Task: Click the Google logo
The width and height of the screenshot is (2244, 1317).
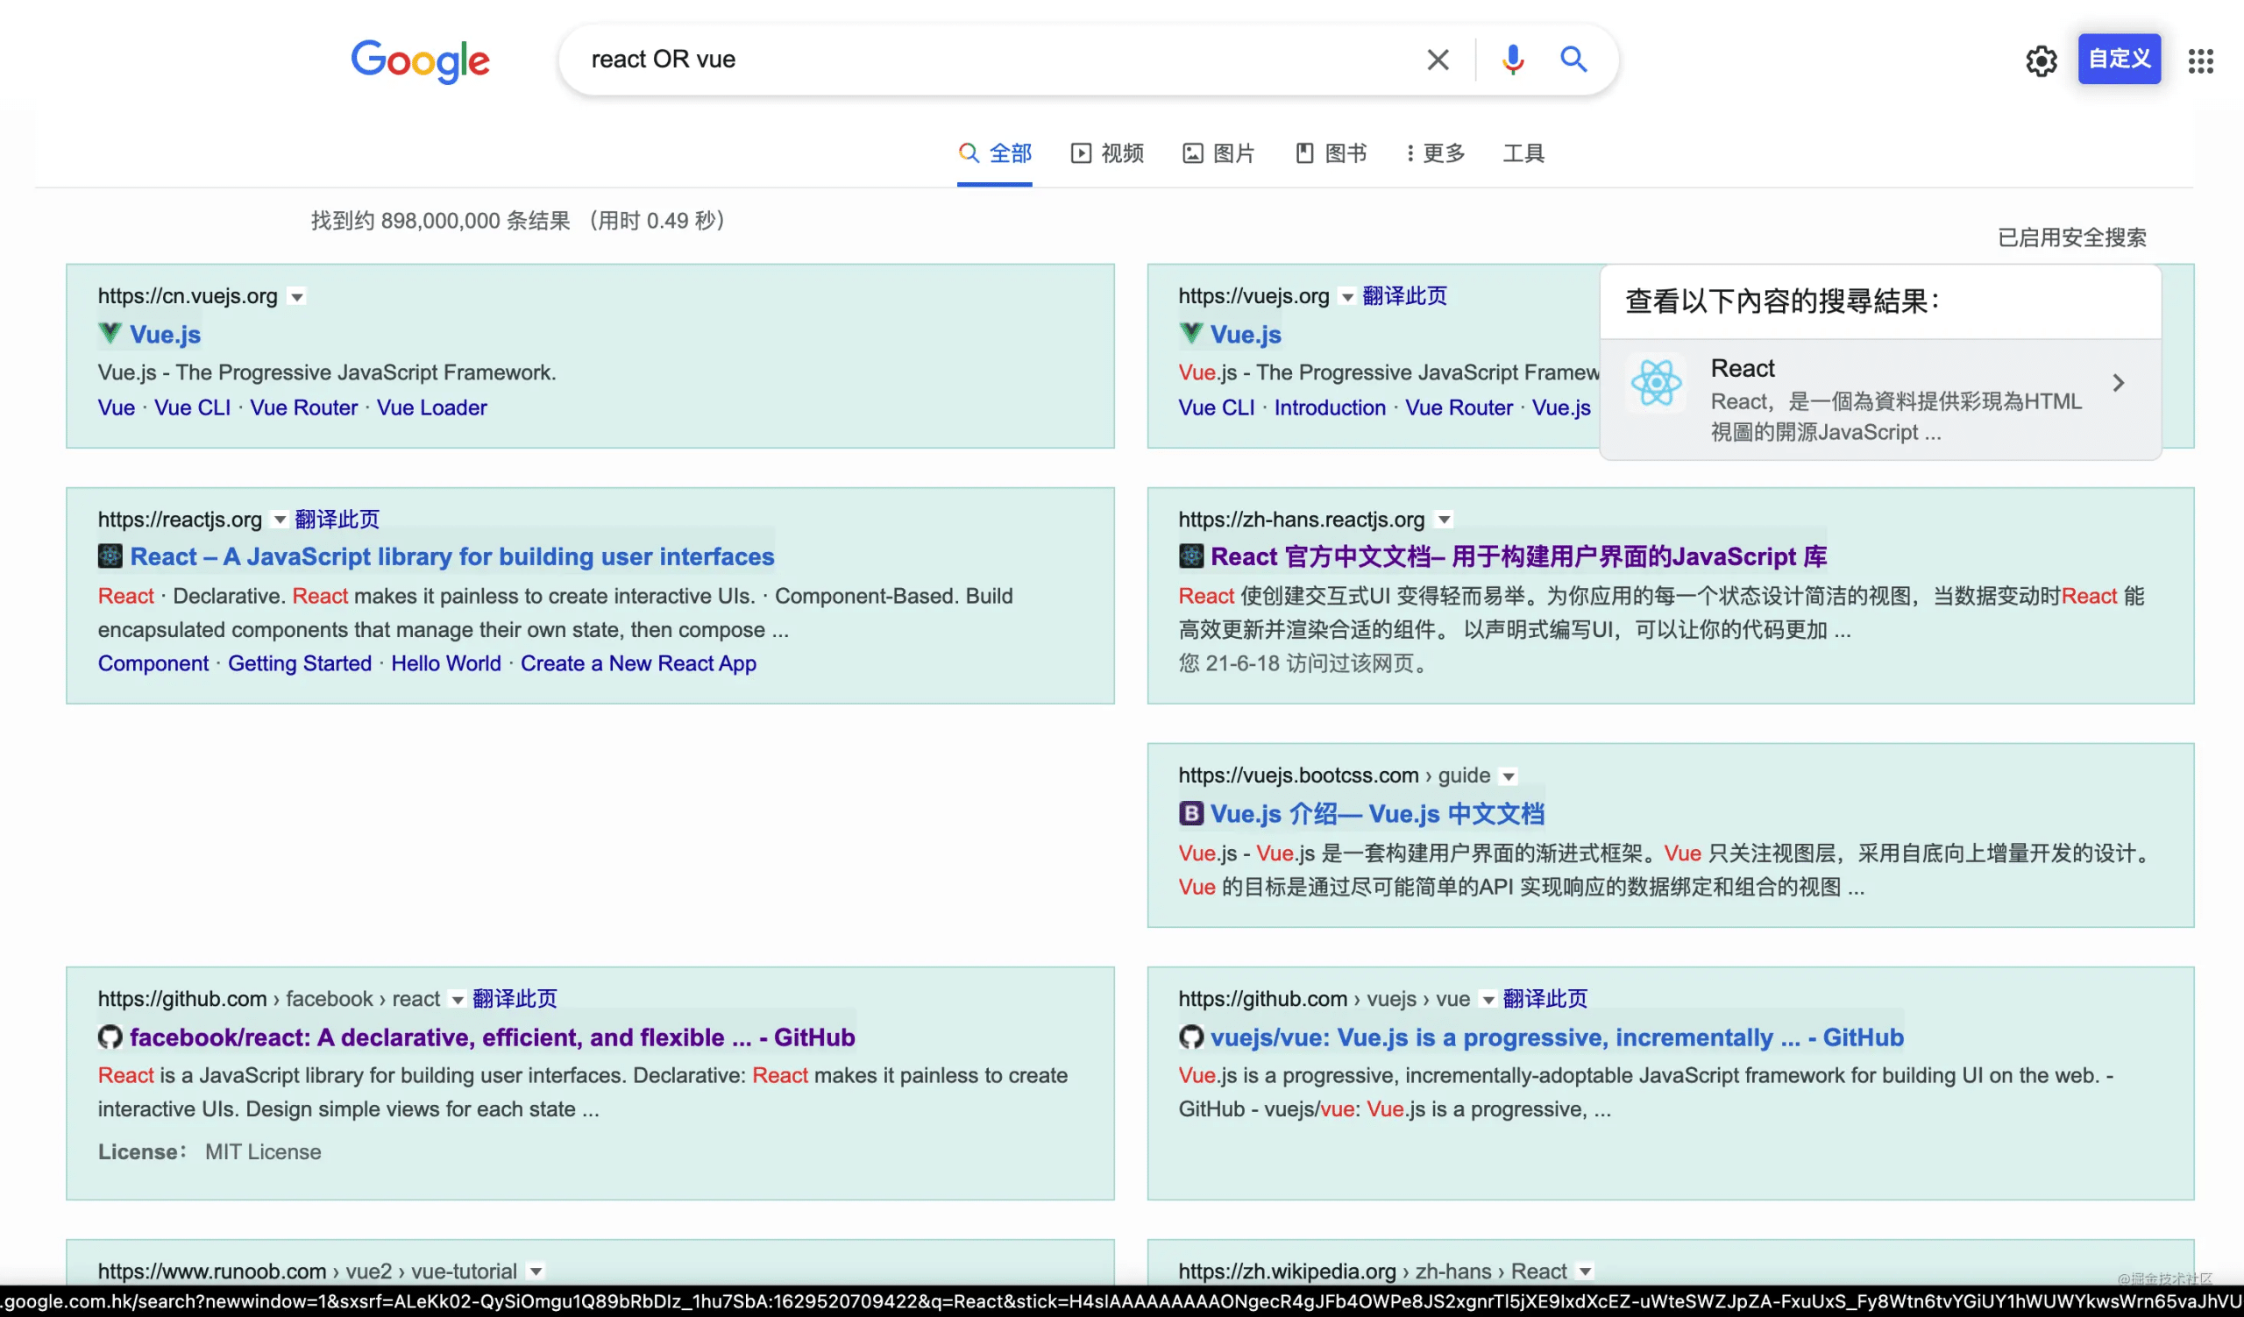Action: pos(420,60)
